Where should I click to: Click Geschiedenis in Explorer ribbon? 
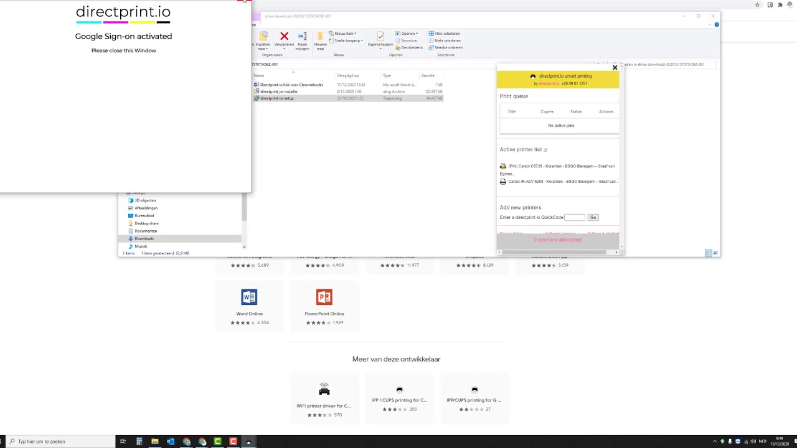409,47
